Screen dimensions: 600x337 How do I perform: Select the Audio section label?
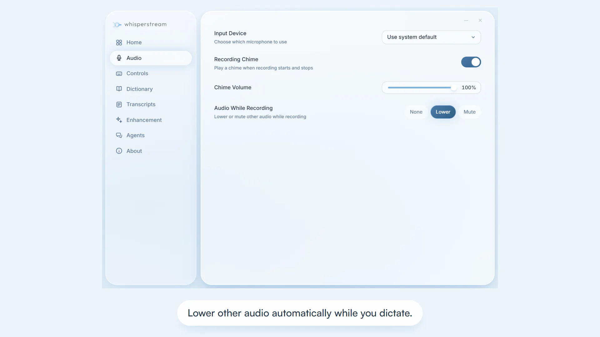point(134,58)
